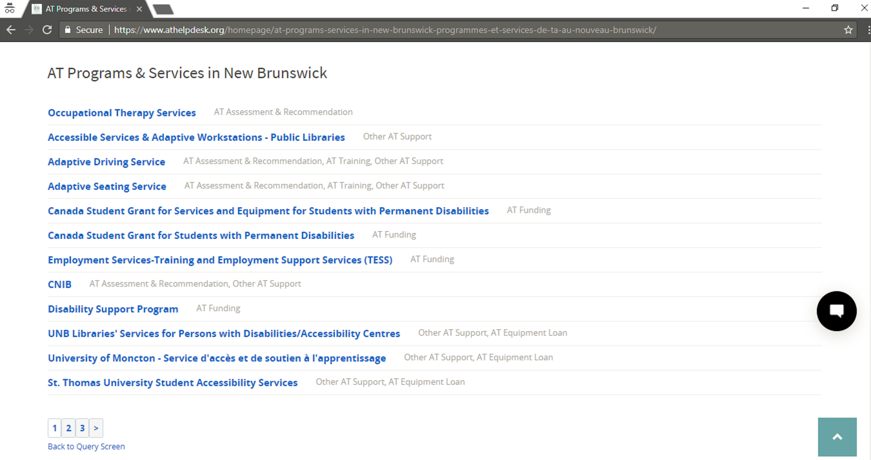
Task: Open UNB Libraries' Services link
Action: [x=224, y=333]
